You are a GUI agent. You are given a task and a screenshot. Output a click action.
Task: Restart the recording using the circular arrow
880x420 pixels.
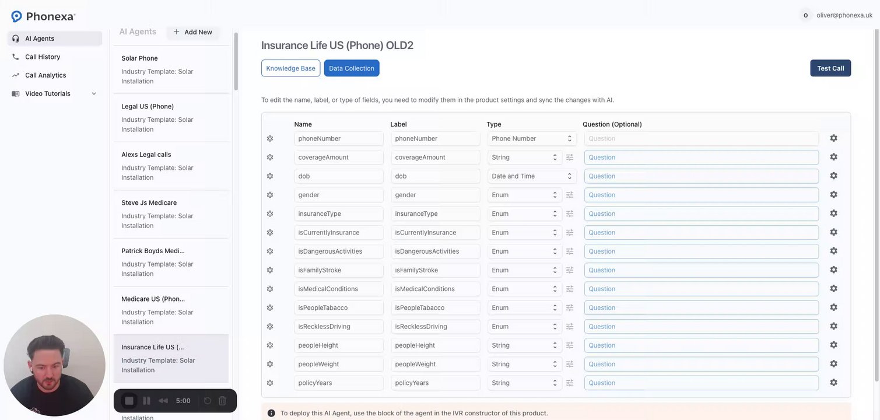click(207, 401)
